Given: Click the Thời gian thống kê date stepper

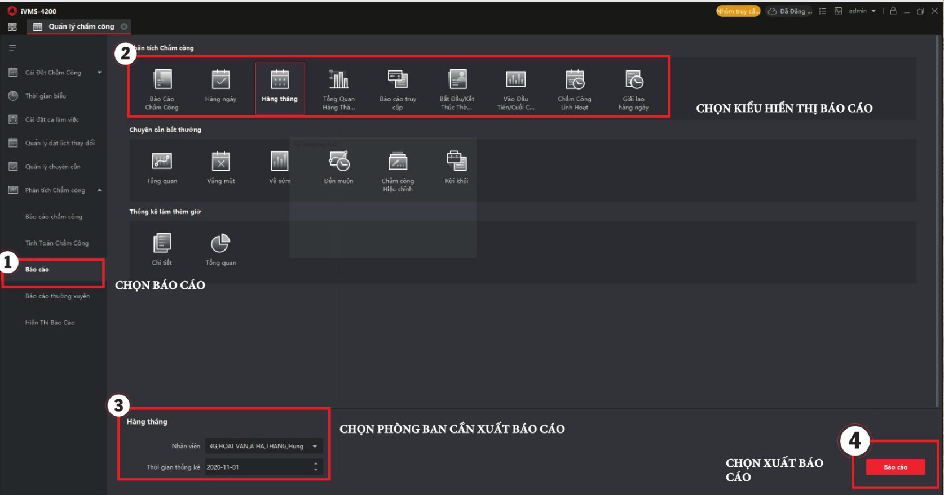Looking at the screenshot, I should (316, 467).
